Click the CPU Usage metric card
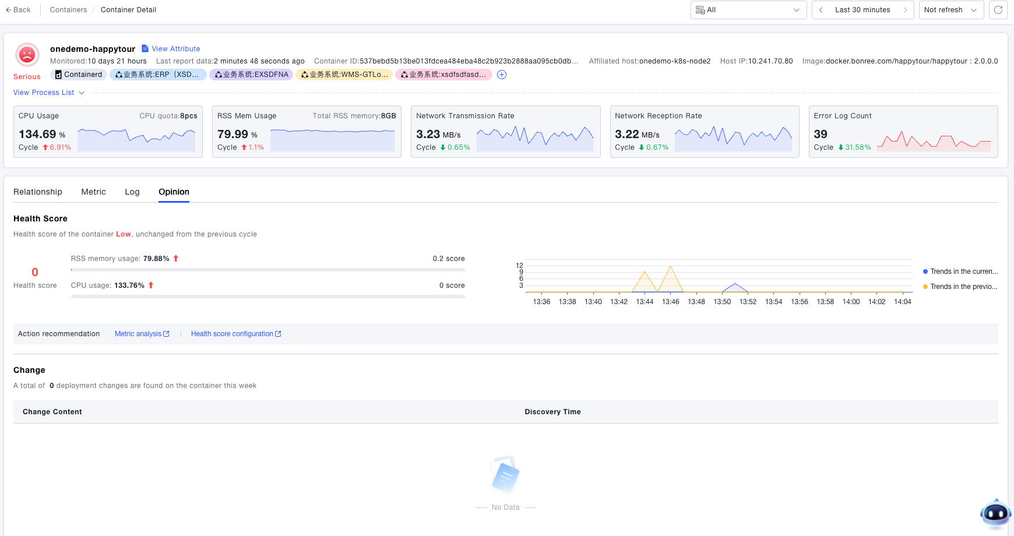The width and height of the screenshot is (1014, 536). click(108, 132)
